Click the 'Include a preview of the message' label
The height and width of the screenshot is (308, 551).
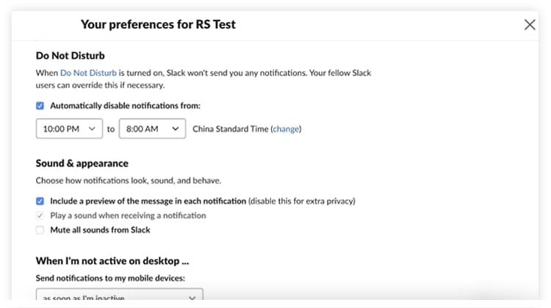(148, 201)
